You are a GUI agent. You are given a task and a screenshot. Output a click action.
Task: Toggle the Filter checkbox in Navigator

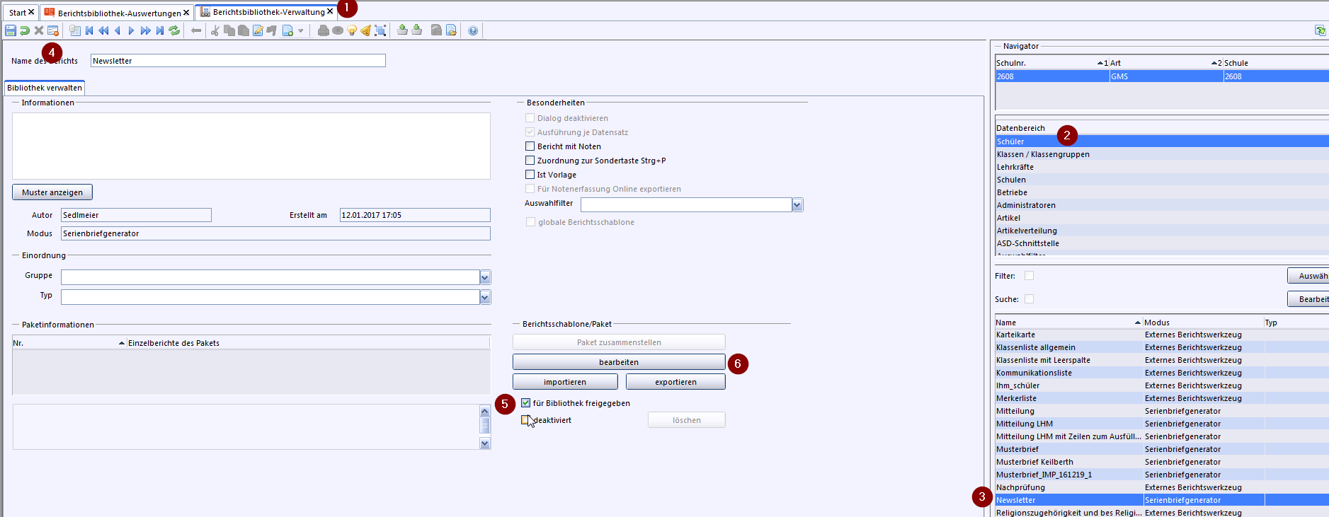point(1029,276)
